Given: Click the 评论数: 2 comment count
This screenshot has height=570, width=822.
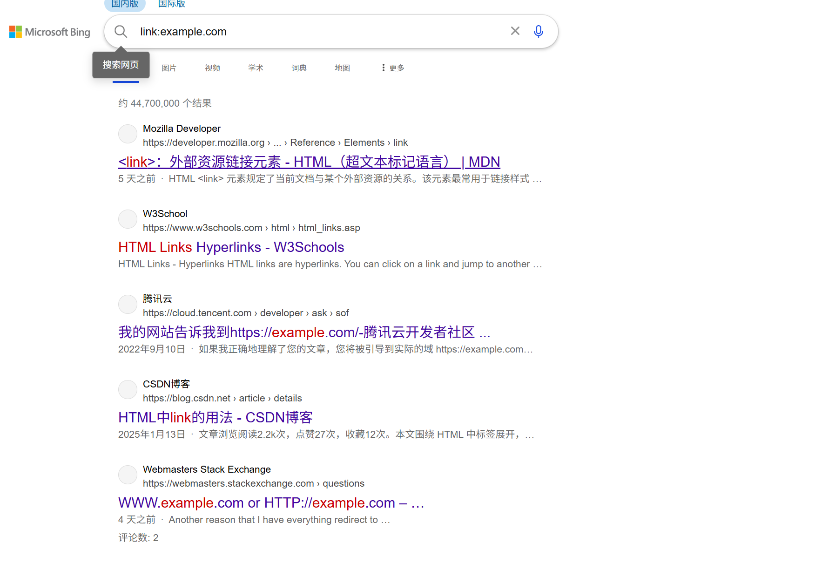Looking at the screenshot, I should point(137,537).
